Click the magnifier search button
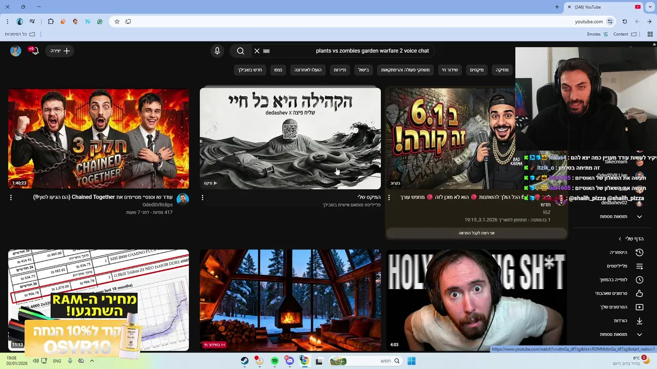The height and width of the screenshot is (369, 657). [240, 51]
